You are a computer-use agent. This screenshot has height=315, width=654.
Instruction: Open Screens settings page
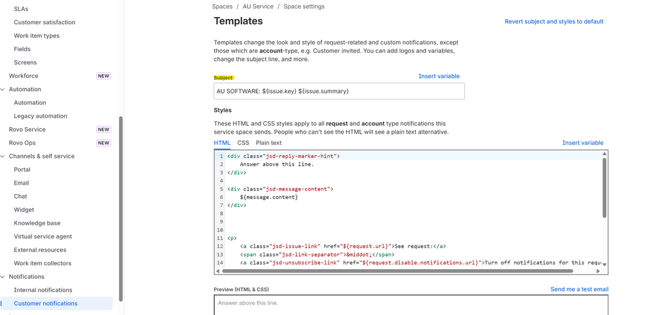pos(26,62)
